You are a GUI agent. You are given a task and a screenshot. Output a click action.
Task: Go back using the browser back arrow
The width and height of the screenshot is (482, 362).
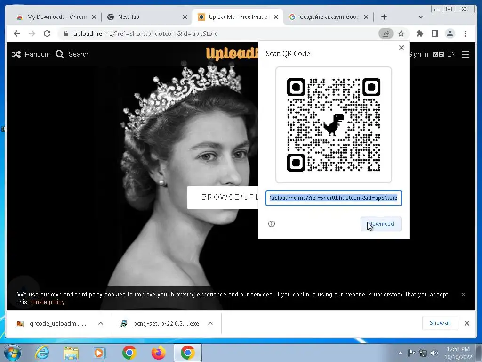17,33
